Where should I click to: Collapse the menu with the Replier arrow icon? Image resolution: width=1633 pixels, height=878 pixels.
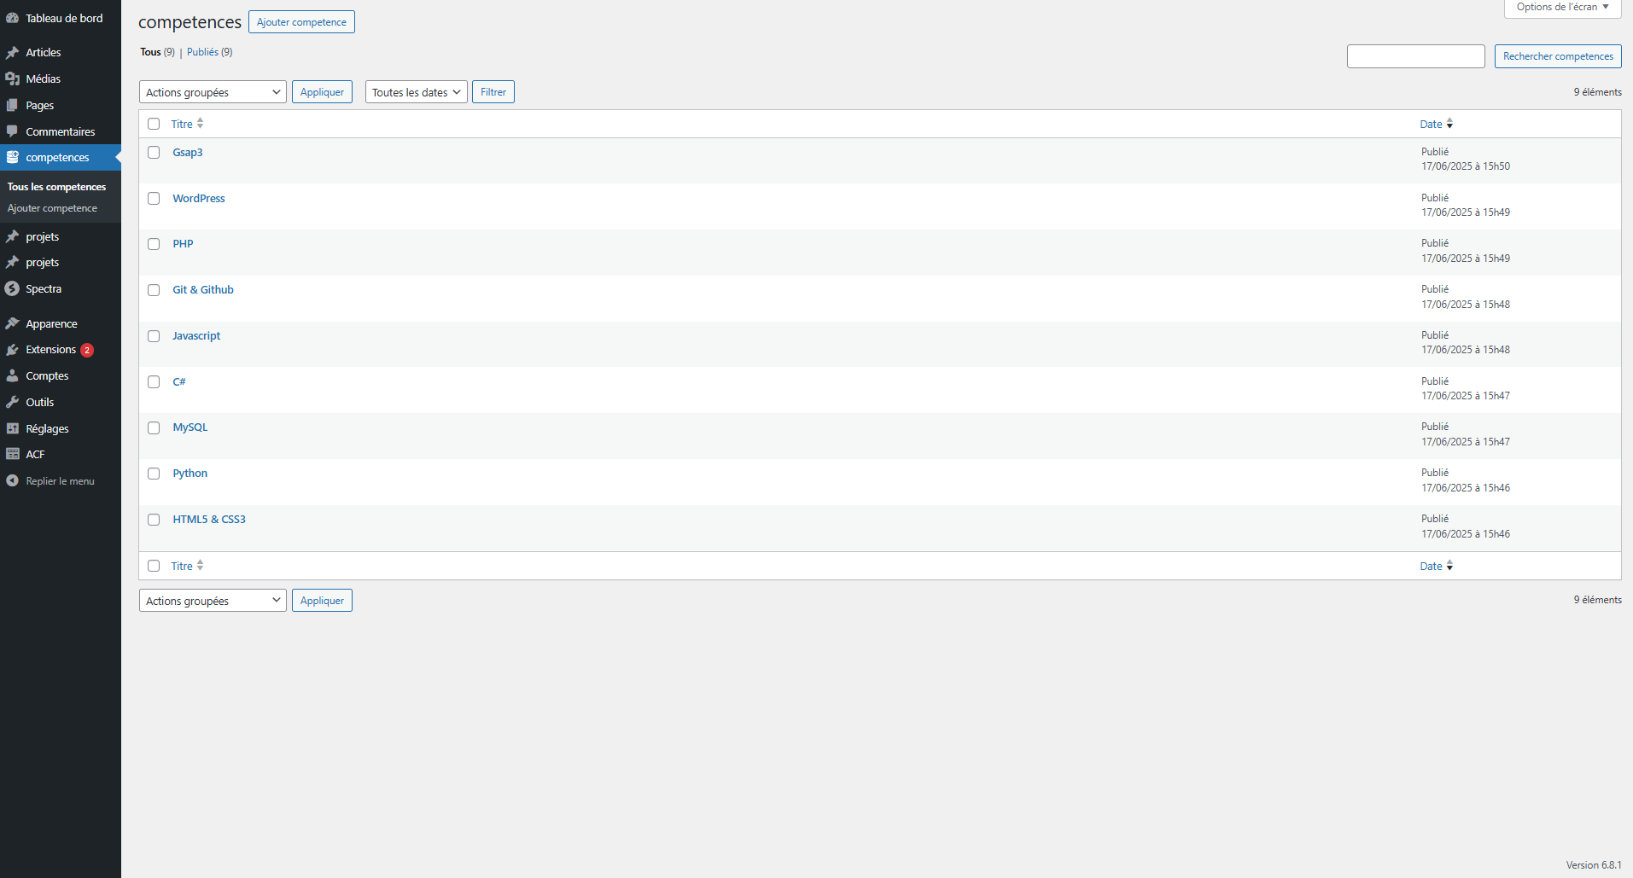[x=12, y=481]
